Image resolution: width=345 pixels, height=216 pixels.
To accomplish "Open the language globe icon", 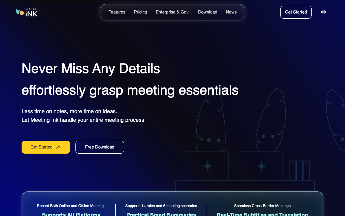I will [323, 12].
